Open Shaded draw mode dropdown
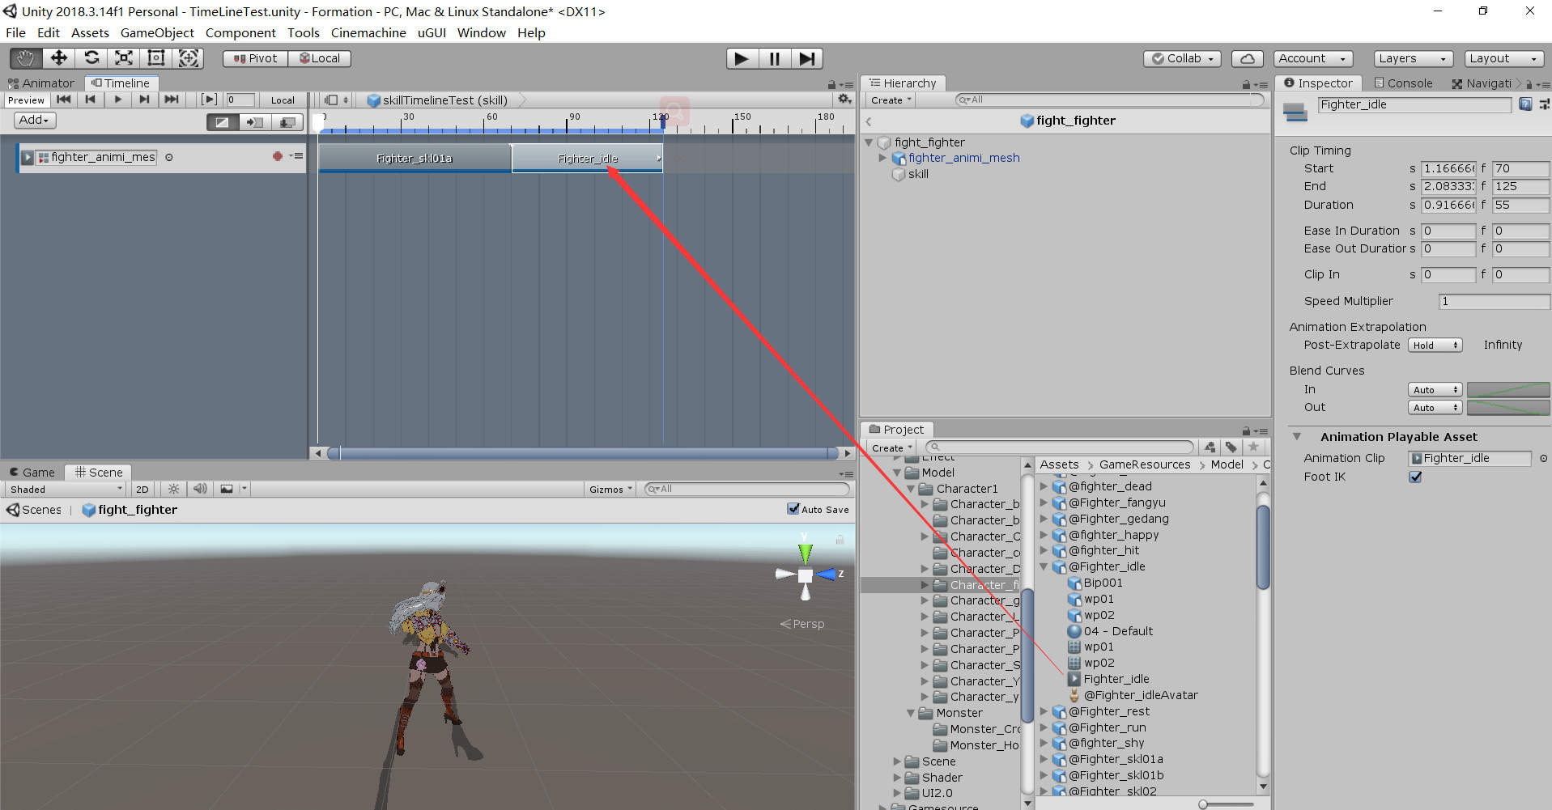The width and height of the screenshot is (1552, 810). [x=65, y=489]
